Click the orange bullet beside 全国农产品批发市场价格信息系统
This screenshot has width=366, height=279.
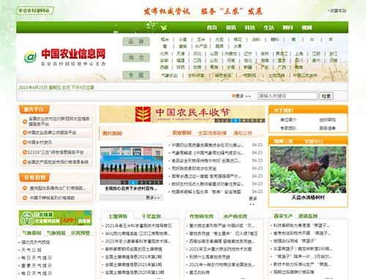point(24,162)
